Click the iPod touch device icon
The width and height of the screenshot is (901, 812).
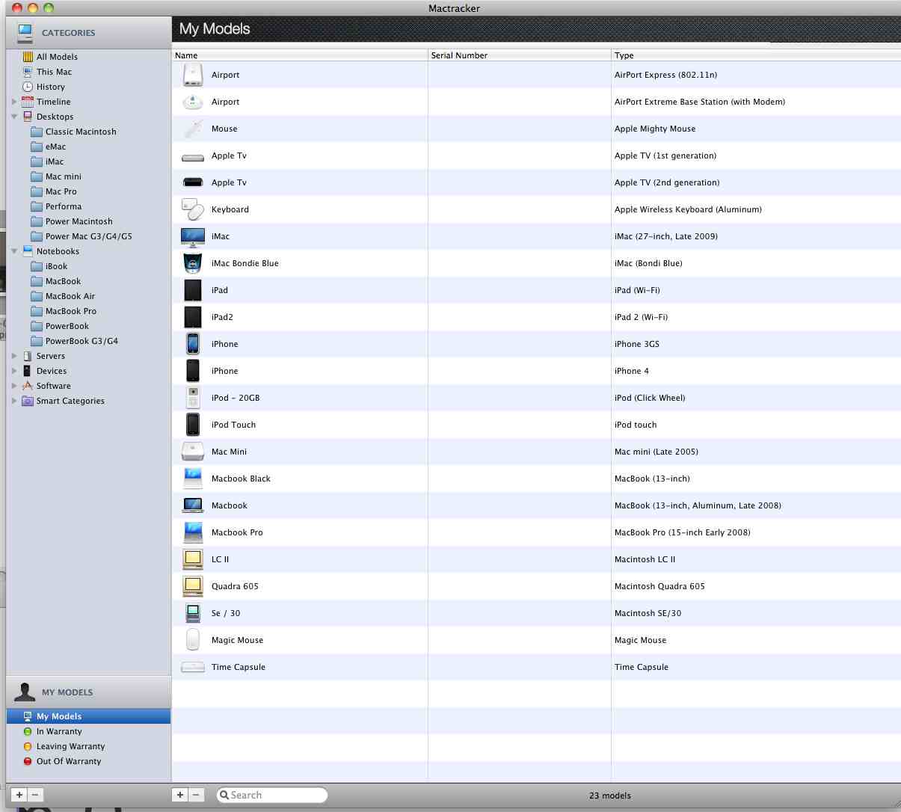coord(193,425)
